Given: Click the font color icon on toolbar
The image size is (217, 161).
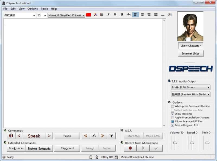Looking at the screenshot, I should pyautogui.click(x=94, y=15).
